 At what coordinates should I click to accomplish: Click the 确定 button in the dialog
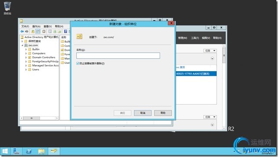[123, 113]
